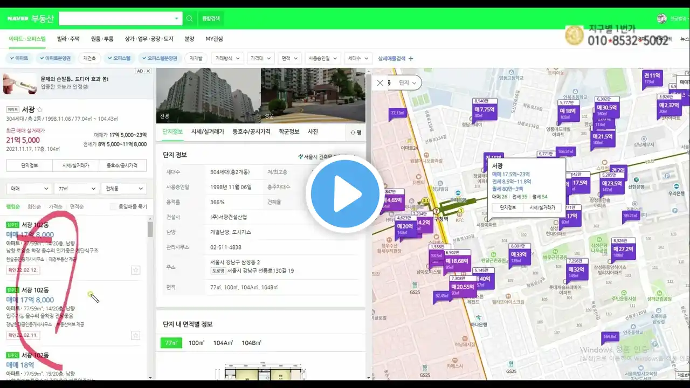Click the listing panel scrollbar

[150, 229]
